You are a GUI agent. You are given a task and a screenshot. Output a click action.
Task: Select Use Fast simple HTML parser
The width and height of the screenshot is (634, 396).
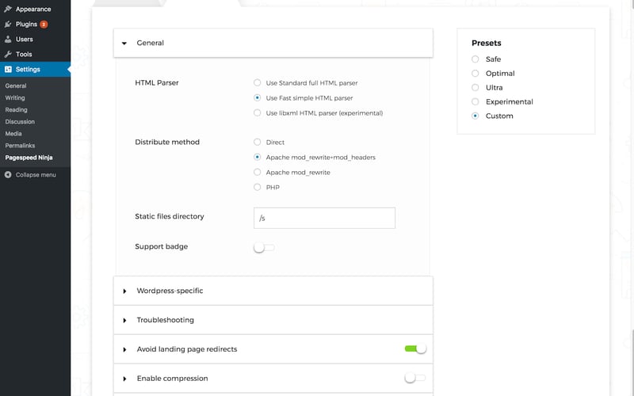pos(257,97)
